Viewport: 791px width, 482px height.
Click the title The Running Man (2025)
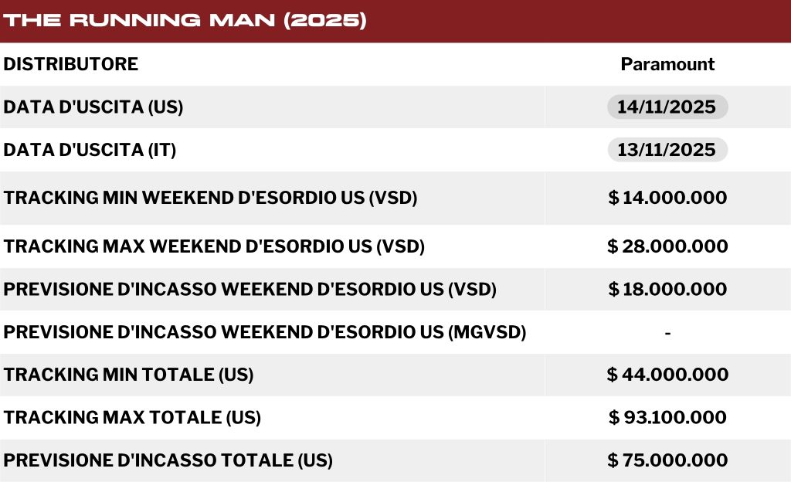[184, 21]
